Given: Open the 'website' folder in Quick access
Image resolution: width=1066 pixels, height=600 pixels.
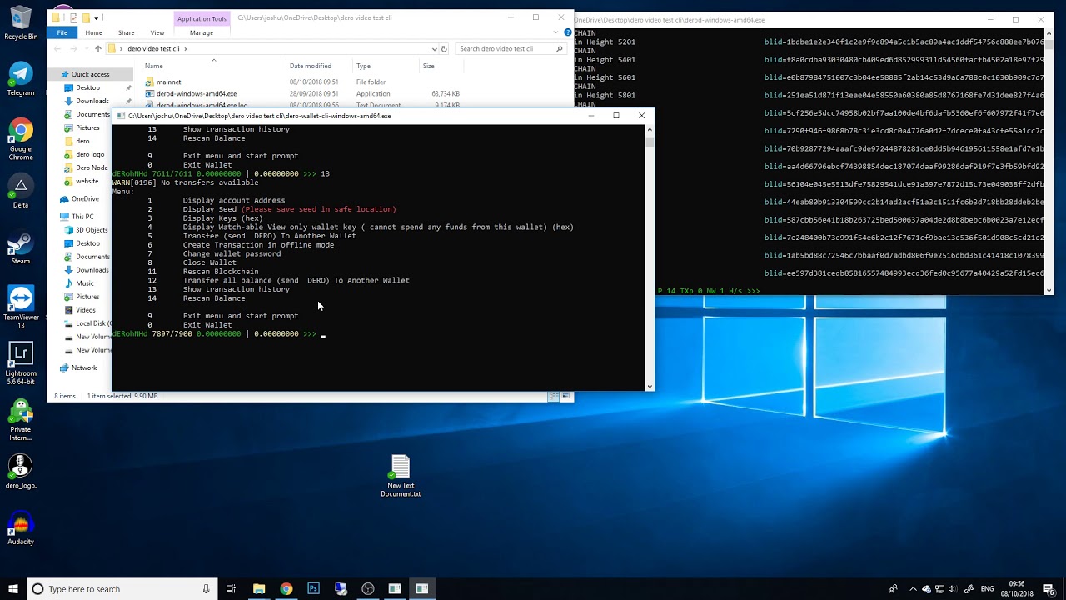Looking at the screenshot, I should pos(87,181).
